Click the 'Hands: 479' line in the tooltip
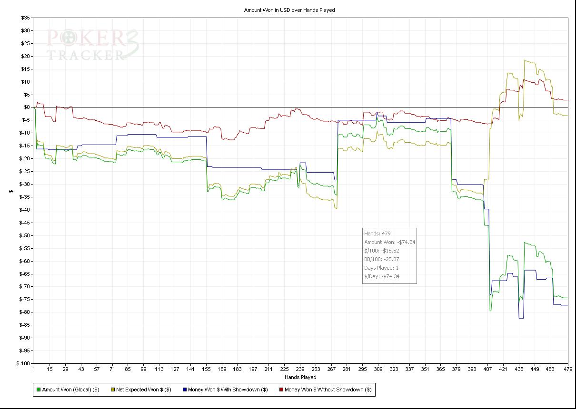Image resolution: width=576 pixels, height=409 pixels. coord(377,234)
